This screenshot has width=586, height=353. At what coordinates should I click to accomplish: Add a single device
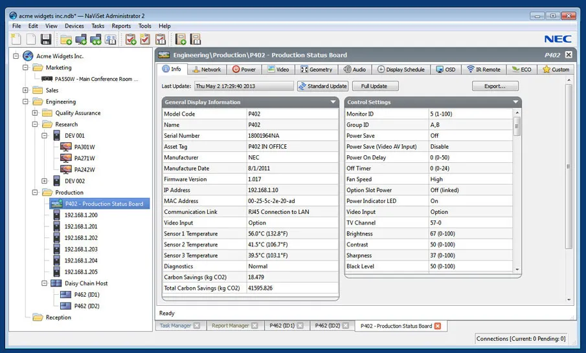pyautogui.click(x=81, y=39)
